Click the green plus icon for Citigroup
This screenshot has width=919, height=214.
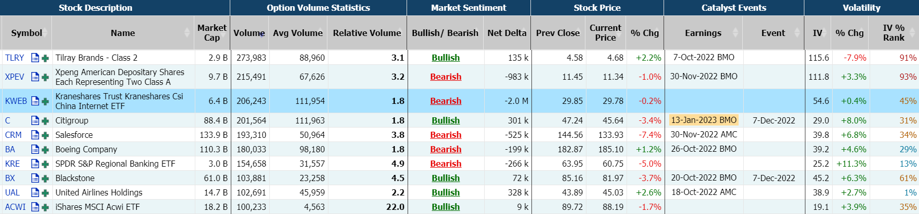pyautogui.click(x=45, y=121)
